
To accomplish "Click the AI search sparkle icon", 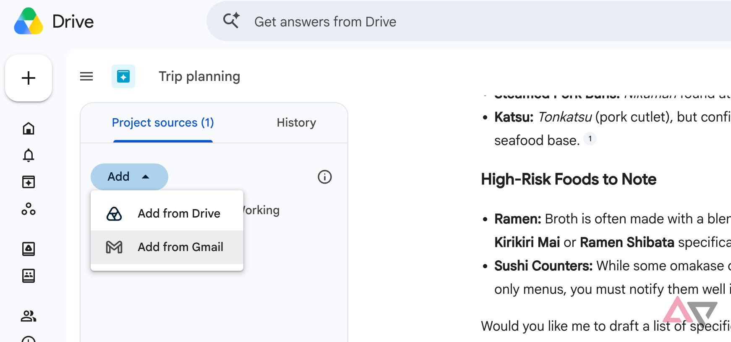I will pos(231,21).
